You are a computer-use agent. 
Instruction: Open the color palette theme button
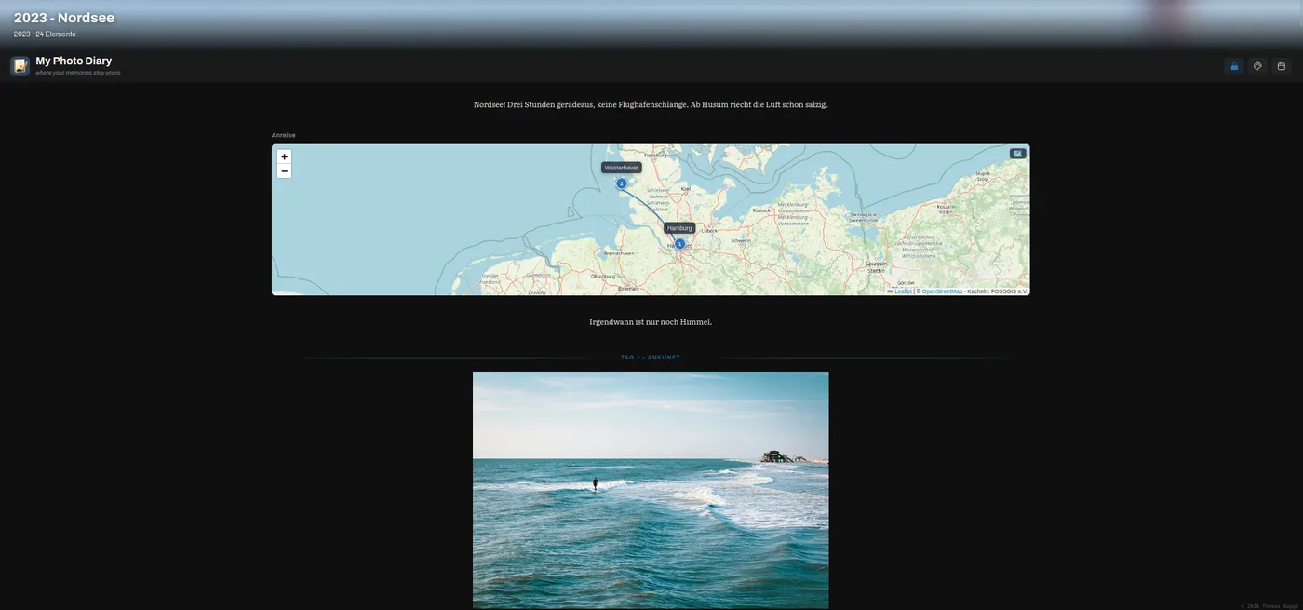tap(1257, 66)
